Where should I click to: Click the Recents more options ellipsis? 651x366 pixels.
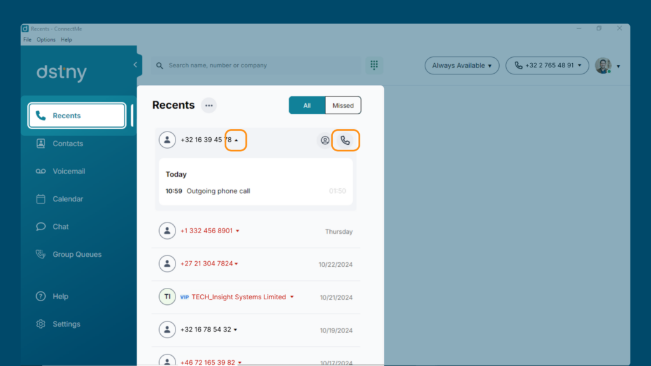209,105
